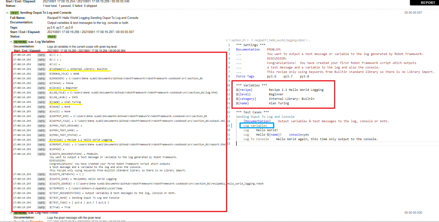This screenshot has height=222, width=439.
Task: Select the tags py3.6, py3.7, py3.8 in log
Action: [x=60, y=27]
